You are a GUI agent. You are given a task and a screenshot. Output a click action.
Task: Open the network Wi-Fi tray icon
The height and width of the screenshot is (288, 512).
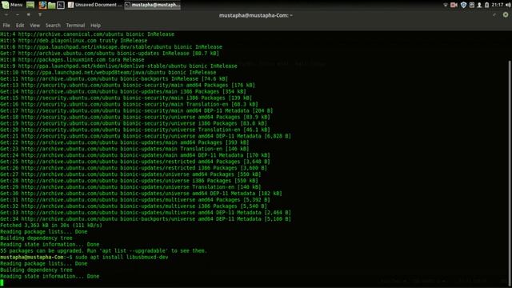coord(446,5)
